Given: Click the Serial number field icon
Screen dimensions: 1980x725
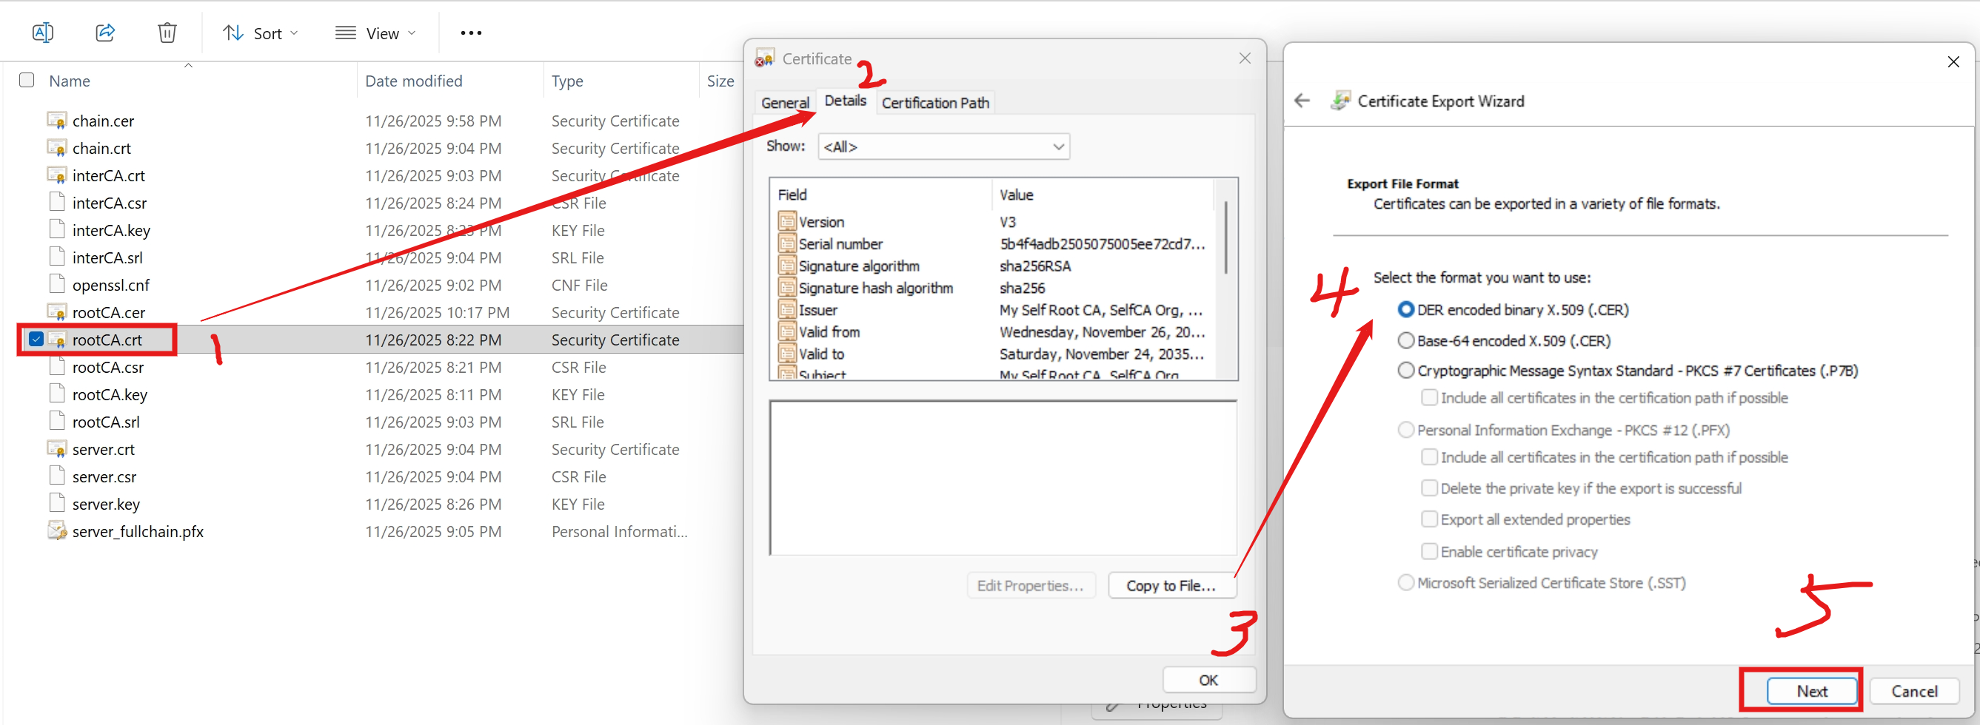Looking at the screenshot, I should tap(787, 244).
